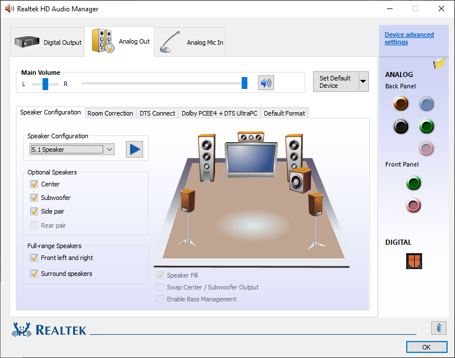Uncheck the Center optional speaker

[x=34, y=184]
